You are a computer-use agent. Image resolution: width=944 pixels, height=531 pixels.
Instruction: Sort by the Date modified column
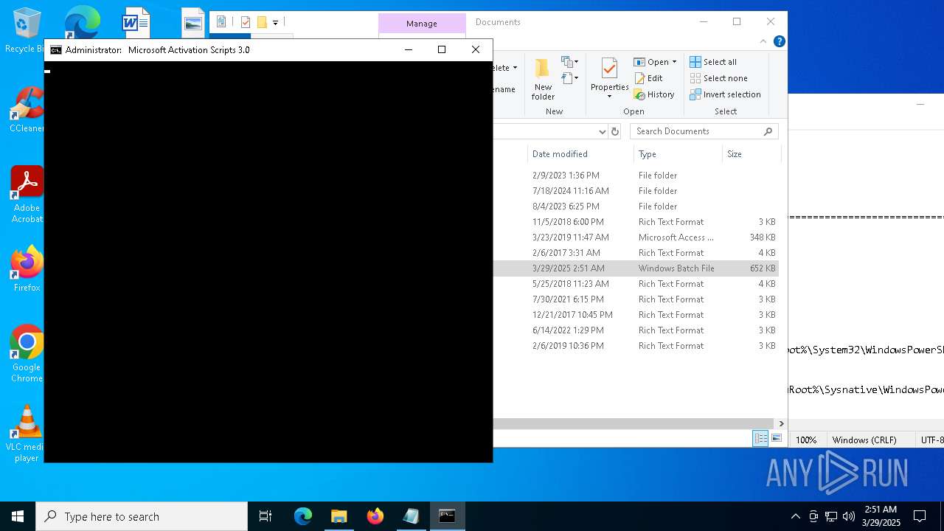(580, 154)
